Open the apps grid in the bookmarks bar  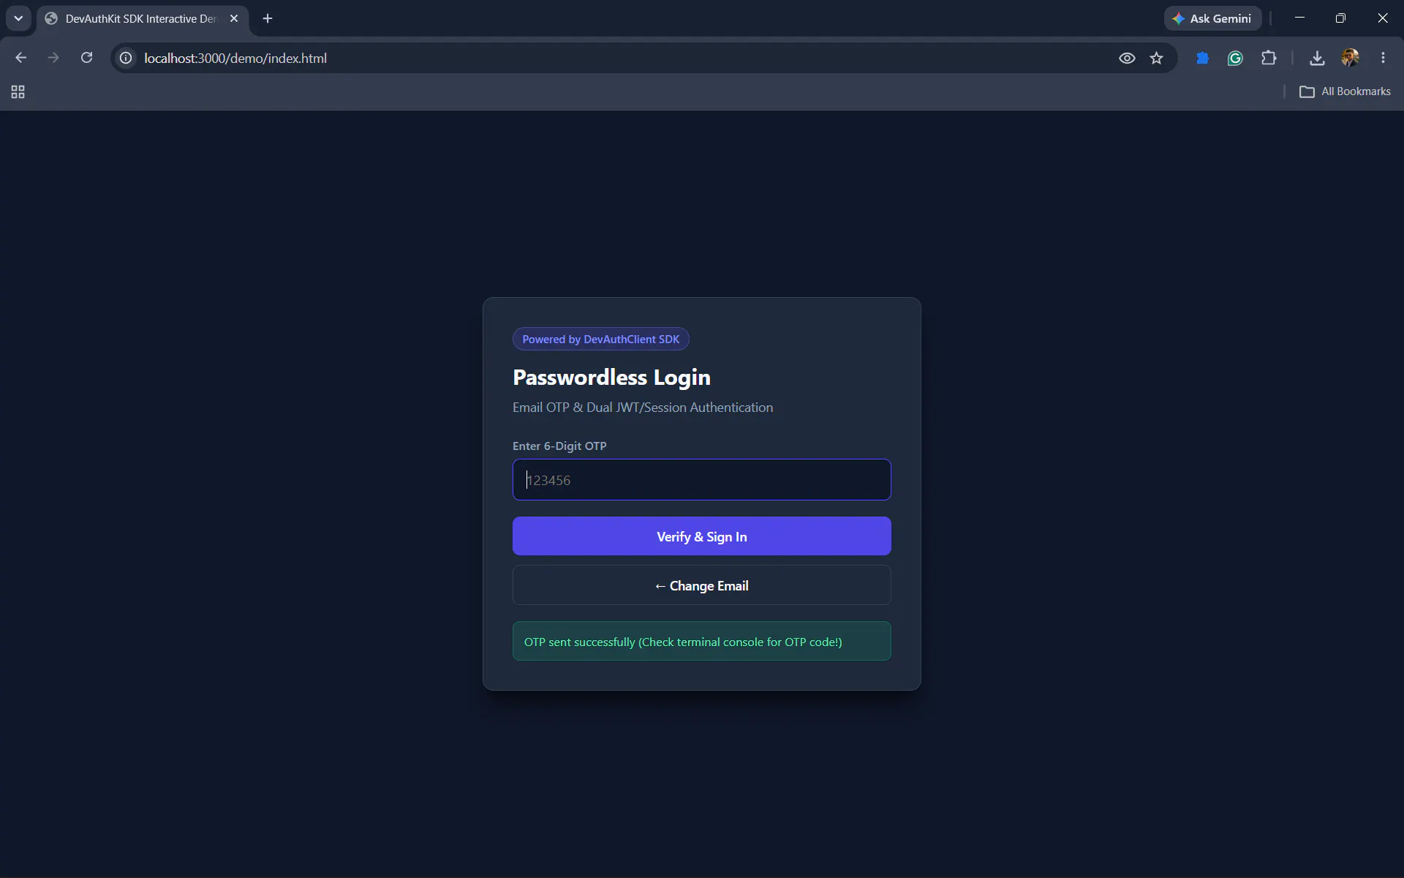[x=18, y=91]
